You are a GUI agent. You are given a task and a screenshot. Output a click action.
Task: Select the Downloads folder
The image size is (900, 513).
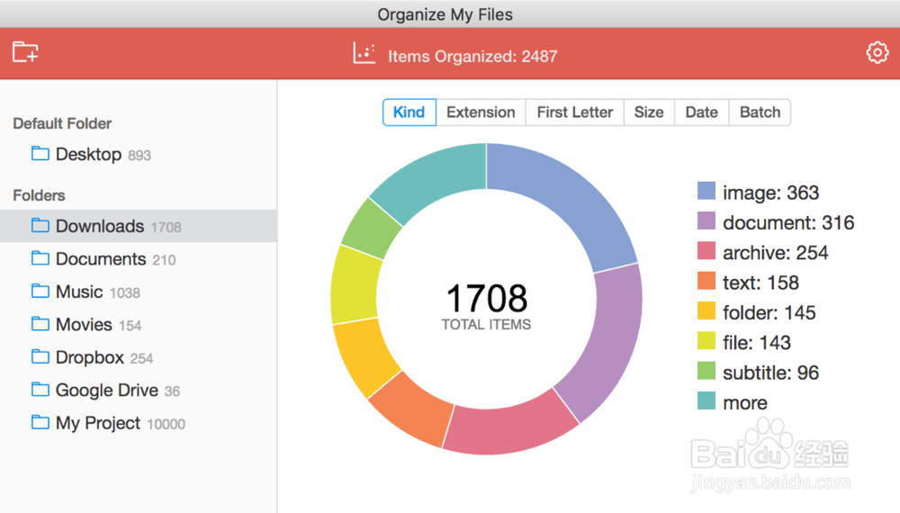click(139, 226)
